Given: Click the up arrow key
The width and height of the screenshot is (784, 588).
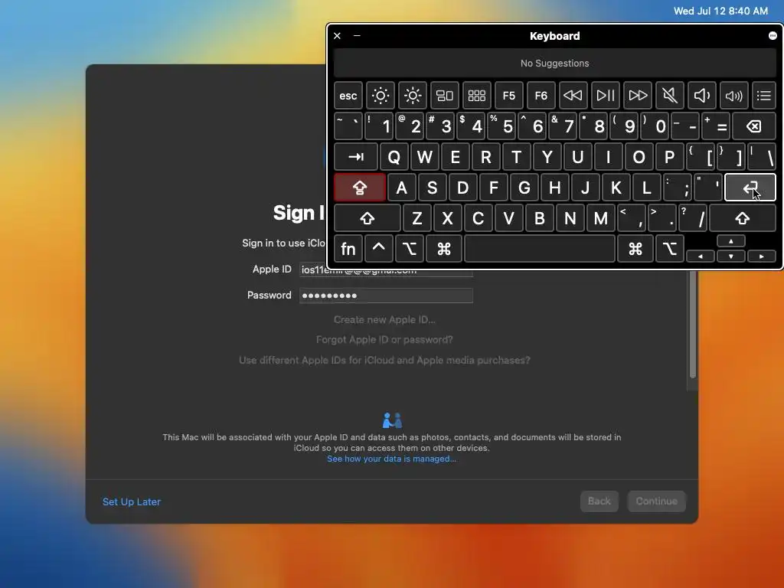Looking at the screenshot, I should [x=731, y=241].
